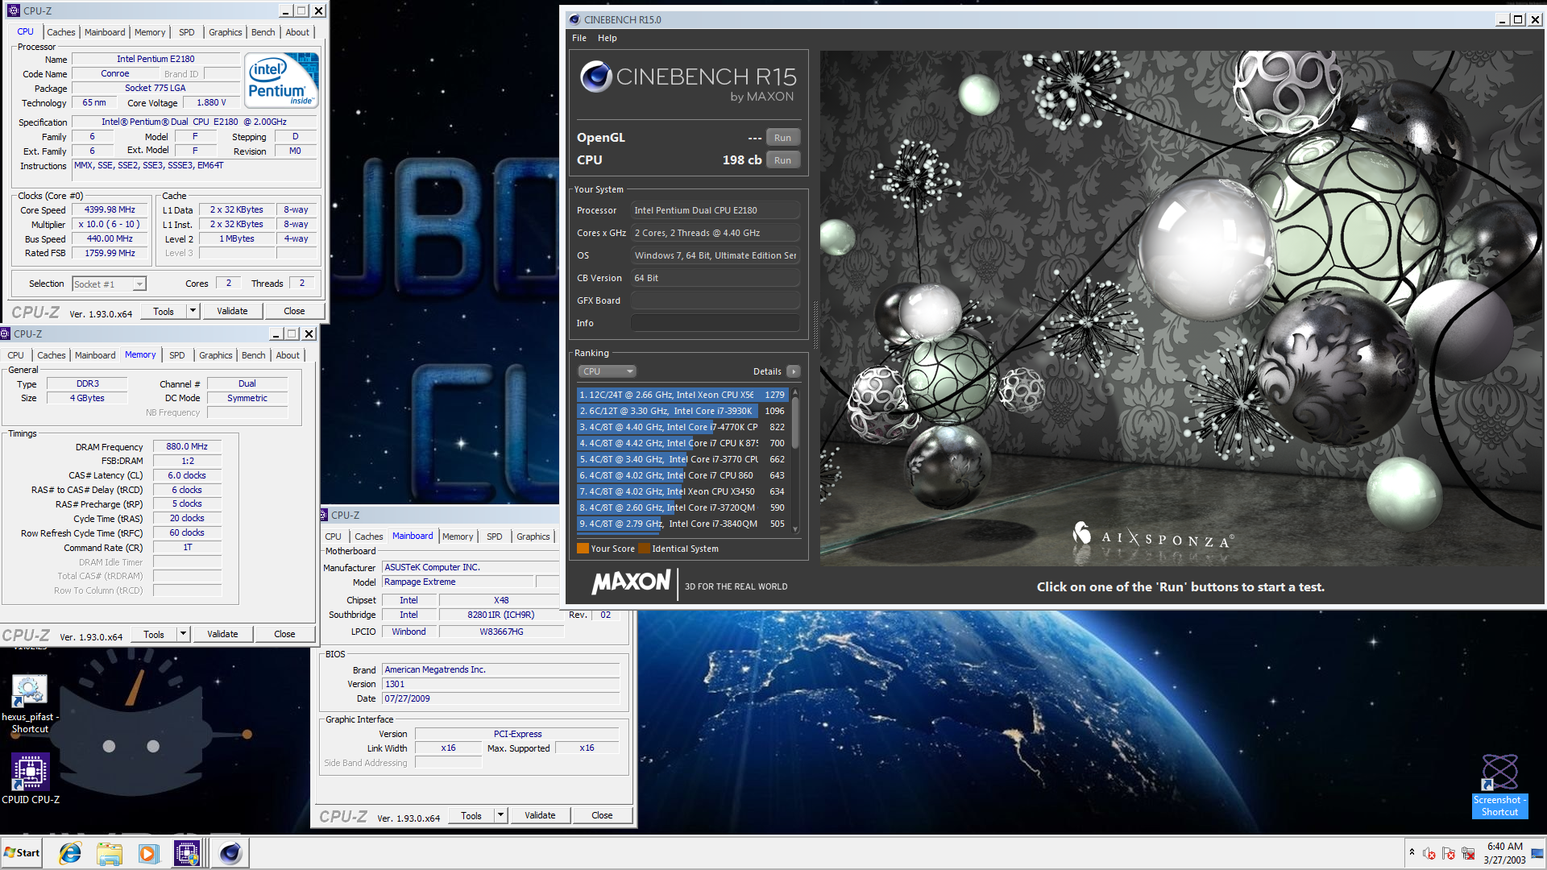Click the GFX Board field
1547x870 pixels.
pos(715,300)
